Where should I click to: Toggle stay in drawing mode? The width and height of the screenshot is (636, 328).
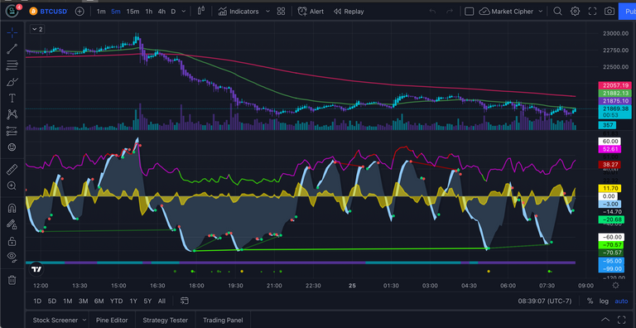pyautogui.click(x=12, y=224)
